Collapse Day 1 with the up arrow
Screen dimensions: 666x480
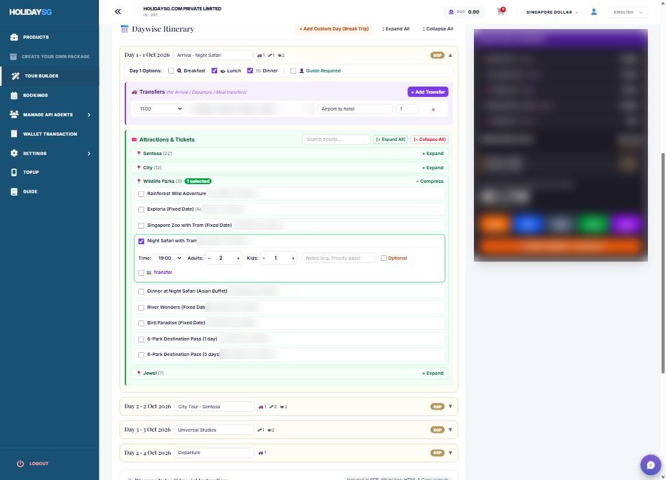point(450,55)
